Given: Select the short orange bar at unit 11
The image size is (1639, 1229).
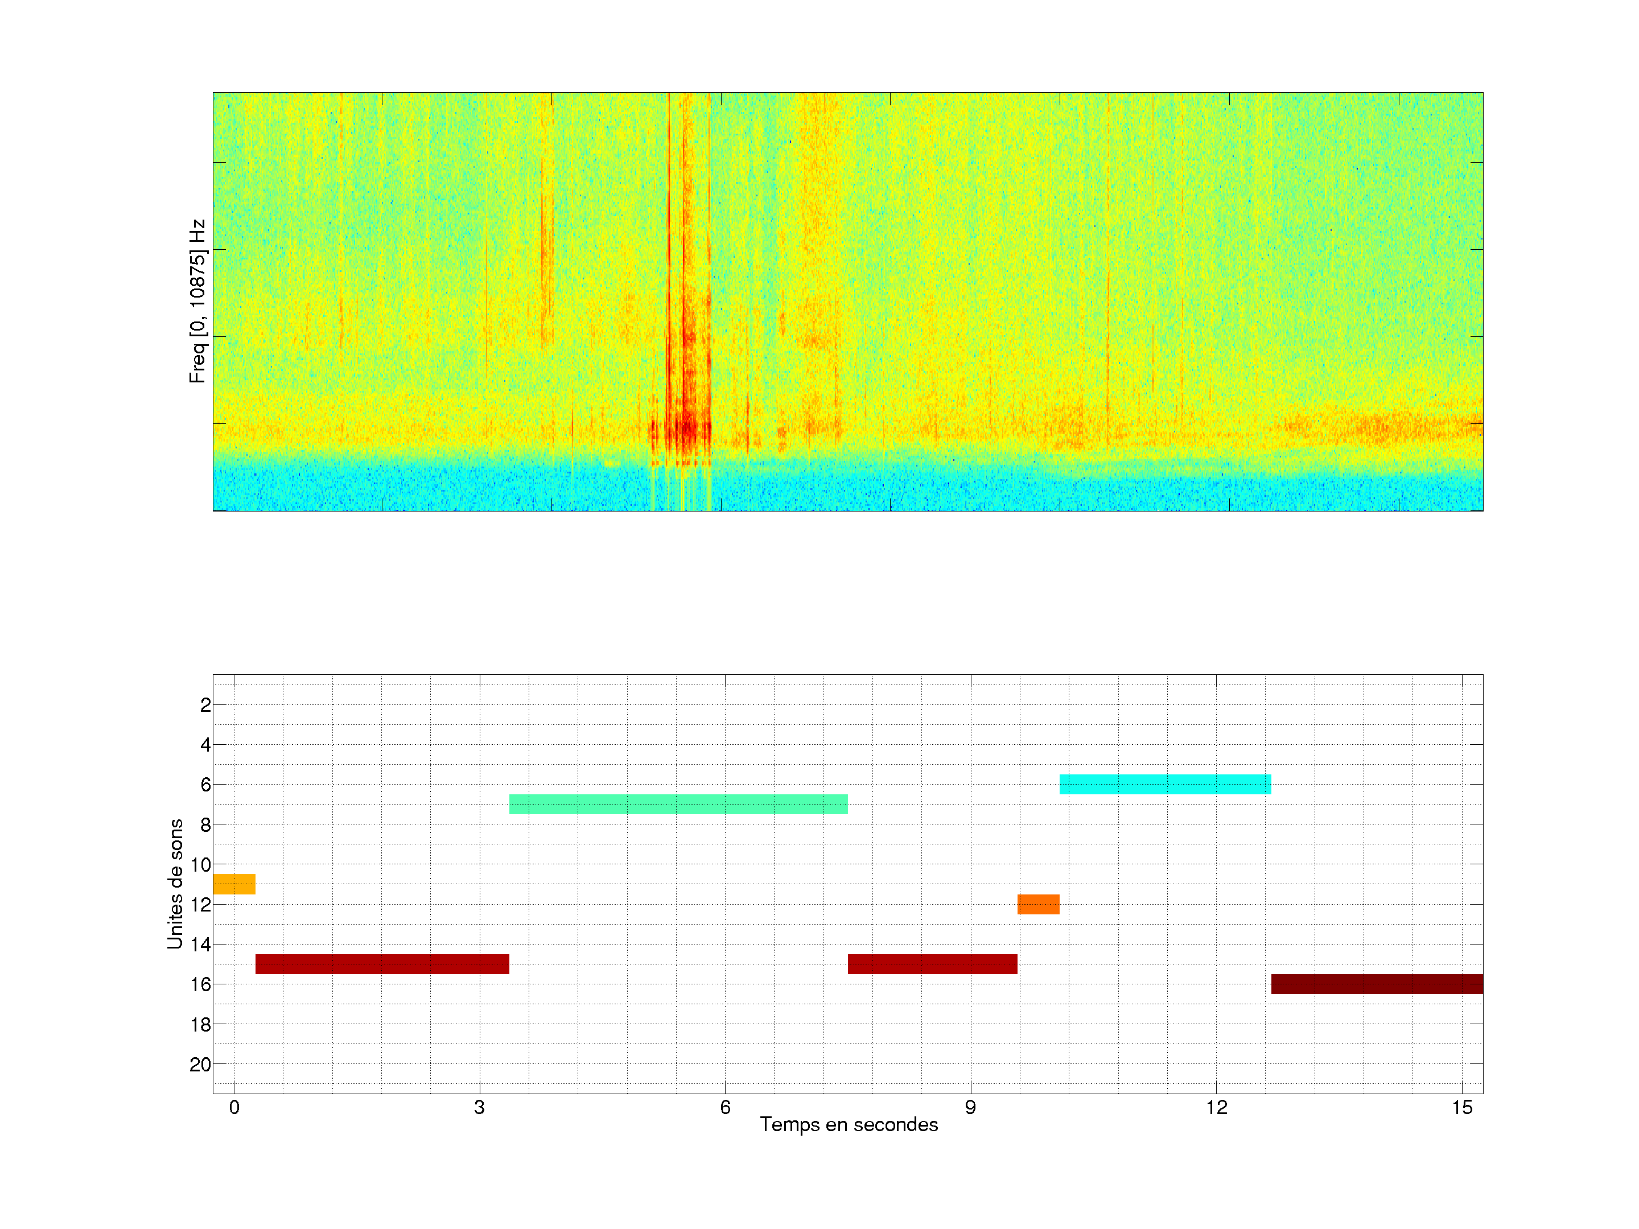Looking at the screenshot, I should 234,884.
